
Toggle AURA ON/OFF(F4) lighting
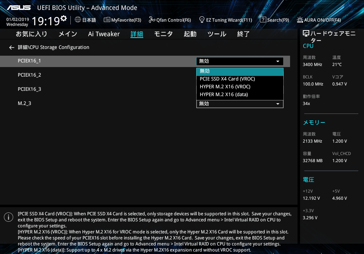click(x=319, y=20)
